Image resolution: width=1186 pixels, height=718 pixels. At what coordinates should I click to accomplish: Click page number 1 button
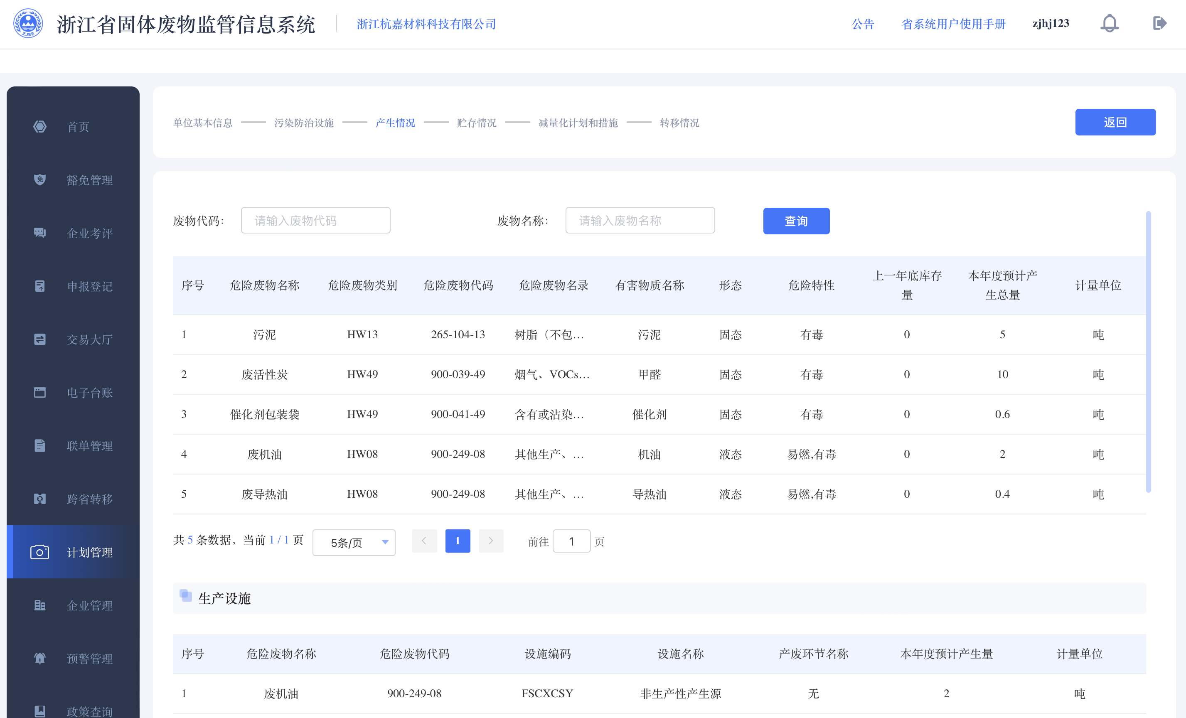pos(458,541)
